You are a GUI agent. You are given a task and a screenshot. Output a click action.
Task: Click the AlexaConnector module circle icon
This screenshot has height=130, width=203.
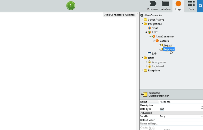[142, 15]
